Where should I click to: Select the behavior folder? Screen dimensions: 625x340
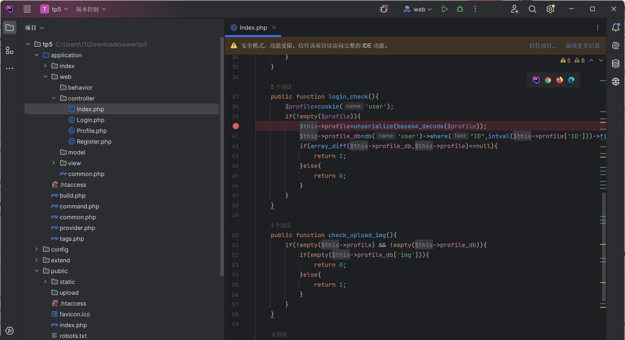coord(122,88)
